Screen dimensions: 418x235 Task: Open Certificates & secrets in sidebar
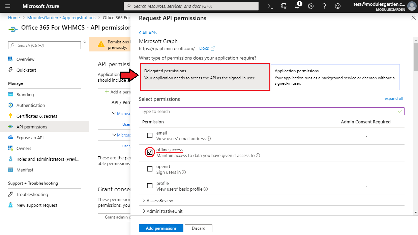[x=37, y=116]
